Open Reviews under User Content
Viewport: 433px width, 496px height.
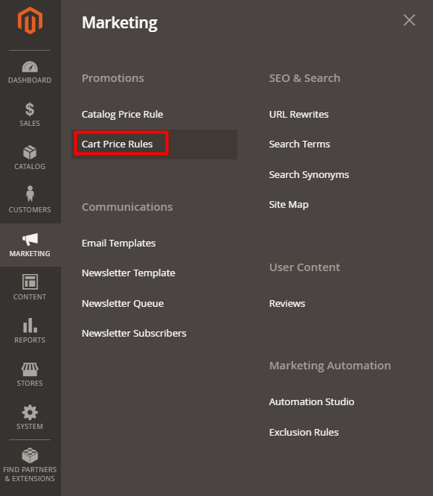click(x=287, y=304)
